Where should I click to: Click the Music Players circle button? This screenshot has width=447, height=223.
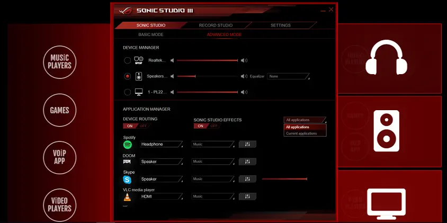60,62
